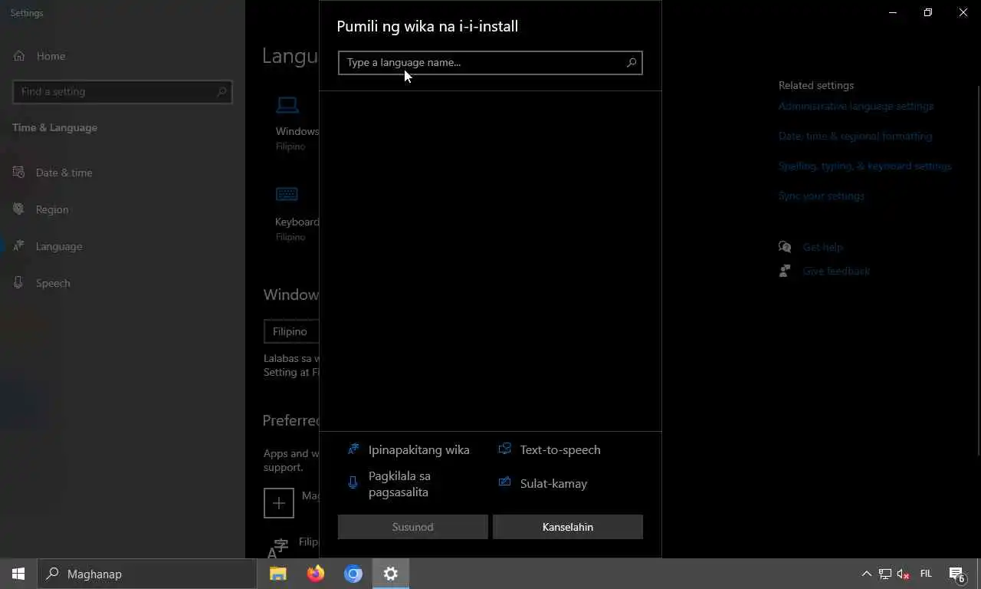Click the Region globe icon
The height and width of the screenshot is (589, 981).
[18, 209]
